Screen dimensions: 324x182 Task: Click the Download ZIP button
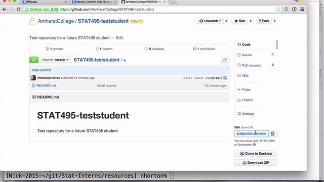pyautogui.click(x=256, y=163)
